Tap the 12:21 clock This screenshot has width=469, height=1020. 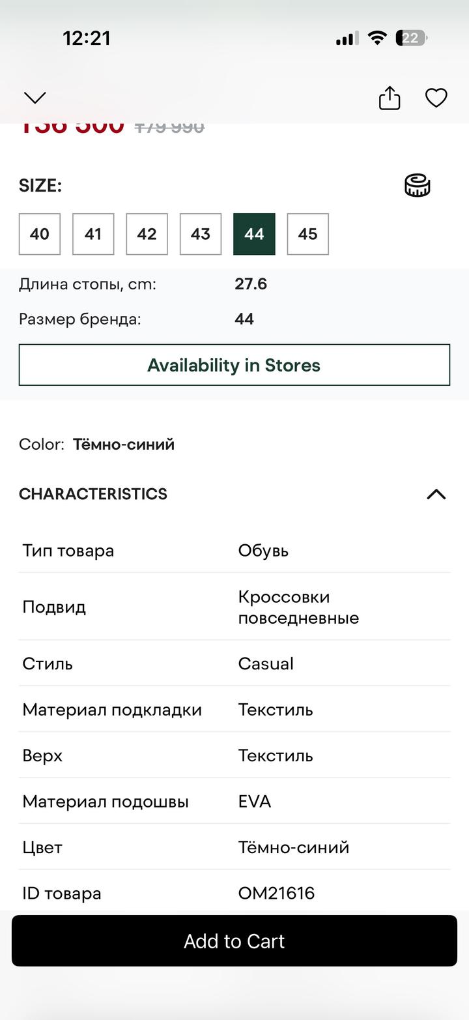click(87, 38)
